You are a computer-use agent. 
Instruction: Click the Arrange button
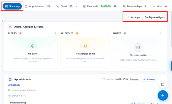pyautogui.click(x=133, y=17)
